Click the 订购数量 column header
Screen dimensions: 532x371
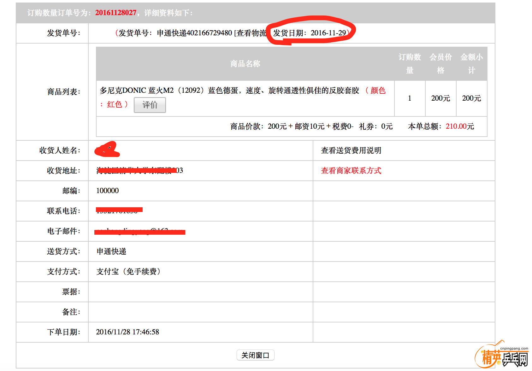[410, 64]
